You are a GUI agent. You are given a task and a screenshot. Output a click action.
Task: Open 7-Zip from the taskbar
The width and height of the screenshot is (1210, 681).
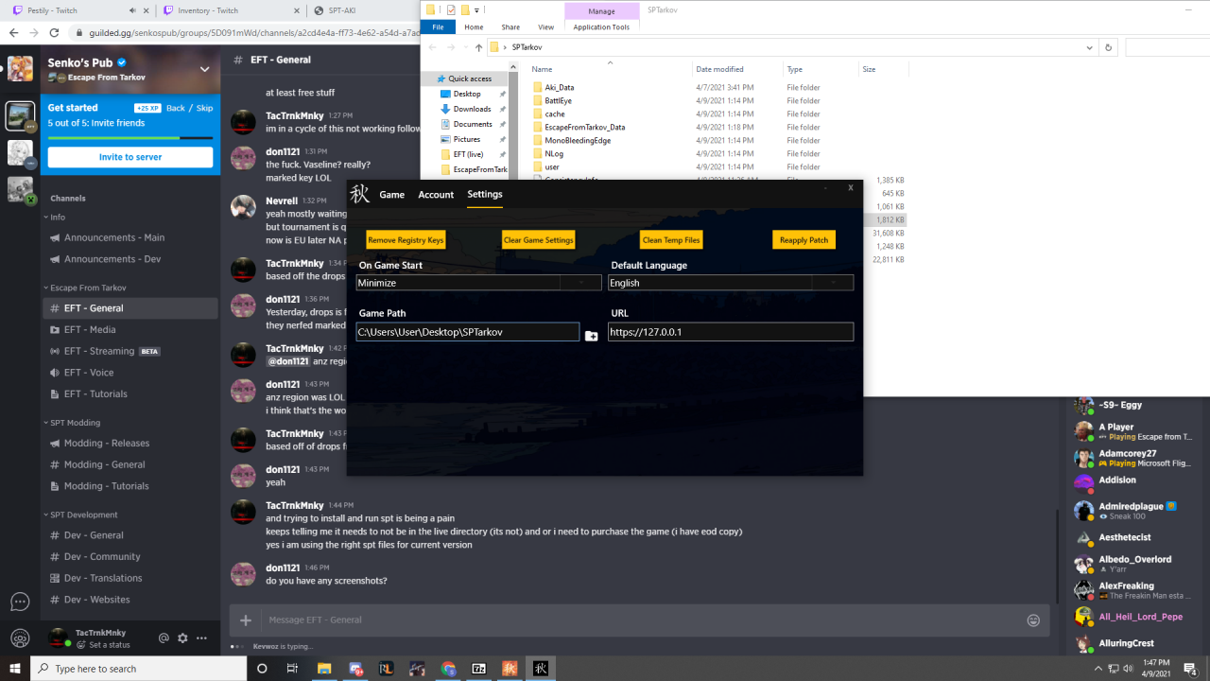(479, 669)
